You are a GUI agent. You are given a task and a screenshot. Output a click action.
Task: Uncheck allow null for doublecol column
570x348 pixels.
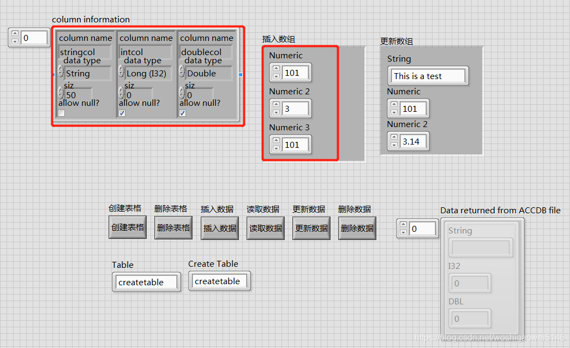[182, 113]
